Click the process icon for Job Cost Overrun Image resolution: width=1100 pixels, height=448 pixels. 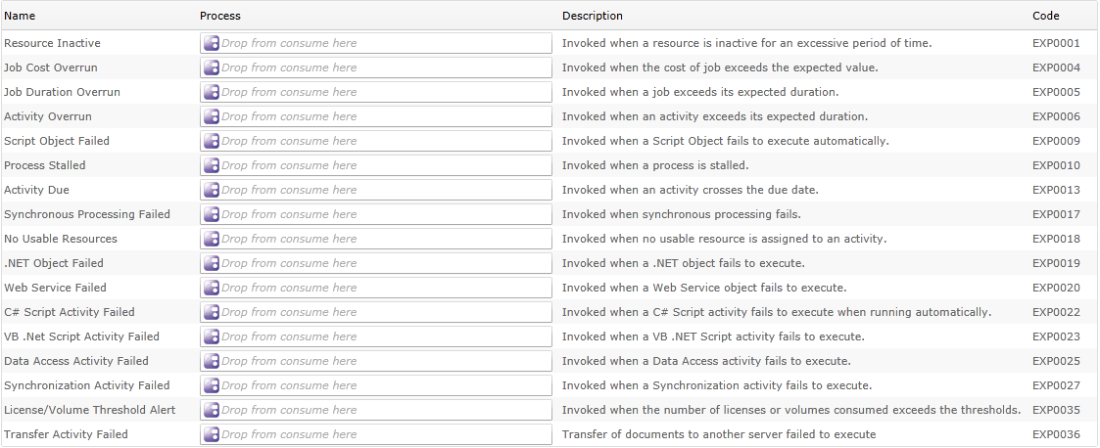211,67
